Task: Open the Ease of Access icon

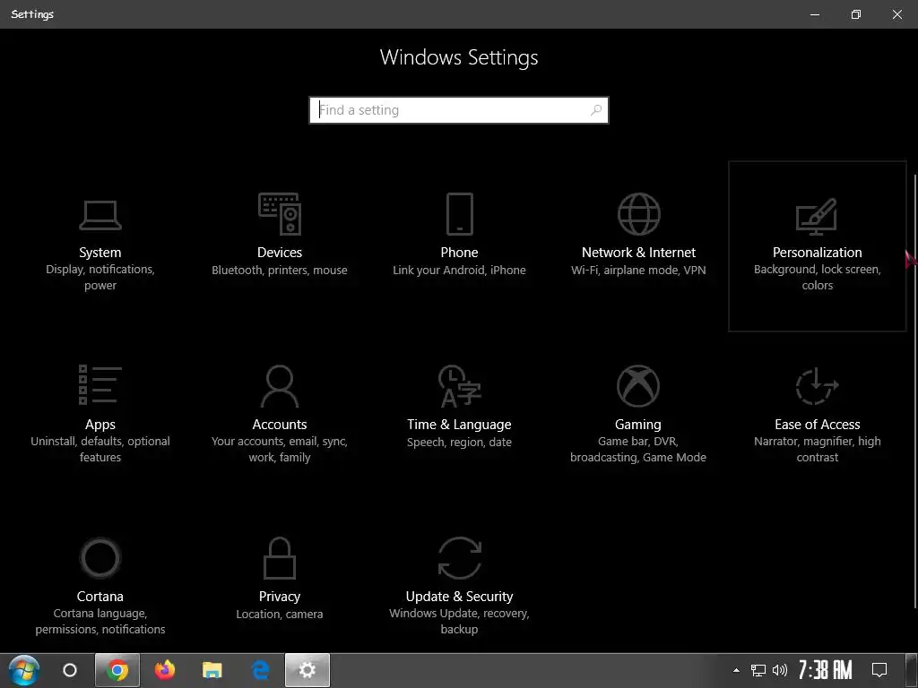Action: [818, 385]
